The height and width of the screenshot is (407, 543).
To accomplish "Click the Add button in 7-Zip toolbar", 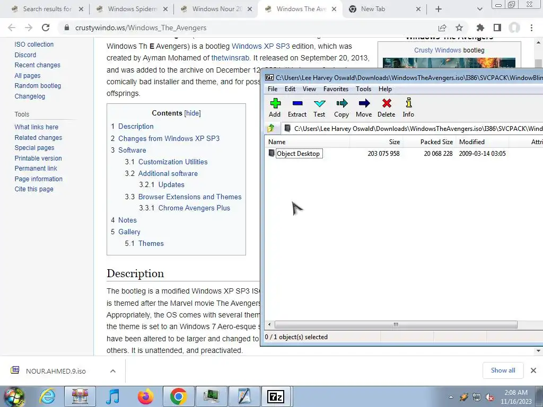I will point(275,108).
